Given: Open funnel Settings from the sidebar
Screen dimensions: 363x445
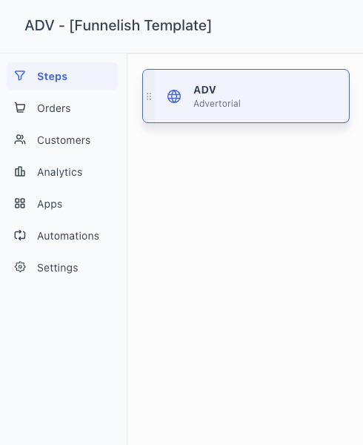Looking at the screenshot, I should pyautogui.click(x=62, y=268).
